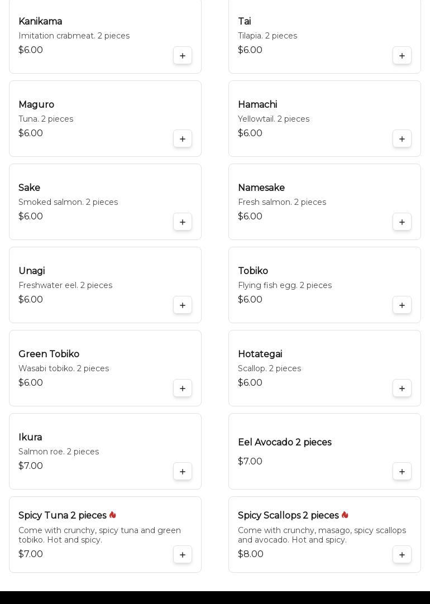Add Spicy Scallops to cart
The height and width of the screenshot is (604, 430).
coord(402,555)
